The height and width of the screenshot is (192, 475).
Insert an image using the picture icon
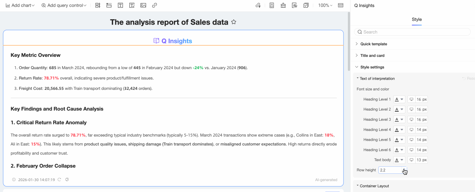(143, 5)
